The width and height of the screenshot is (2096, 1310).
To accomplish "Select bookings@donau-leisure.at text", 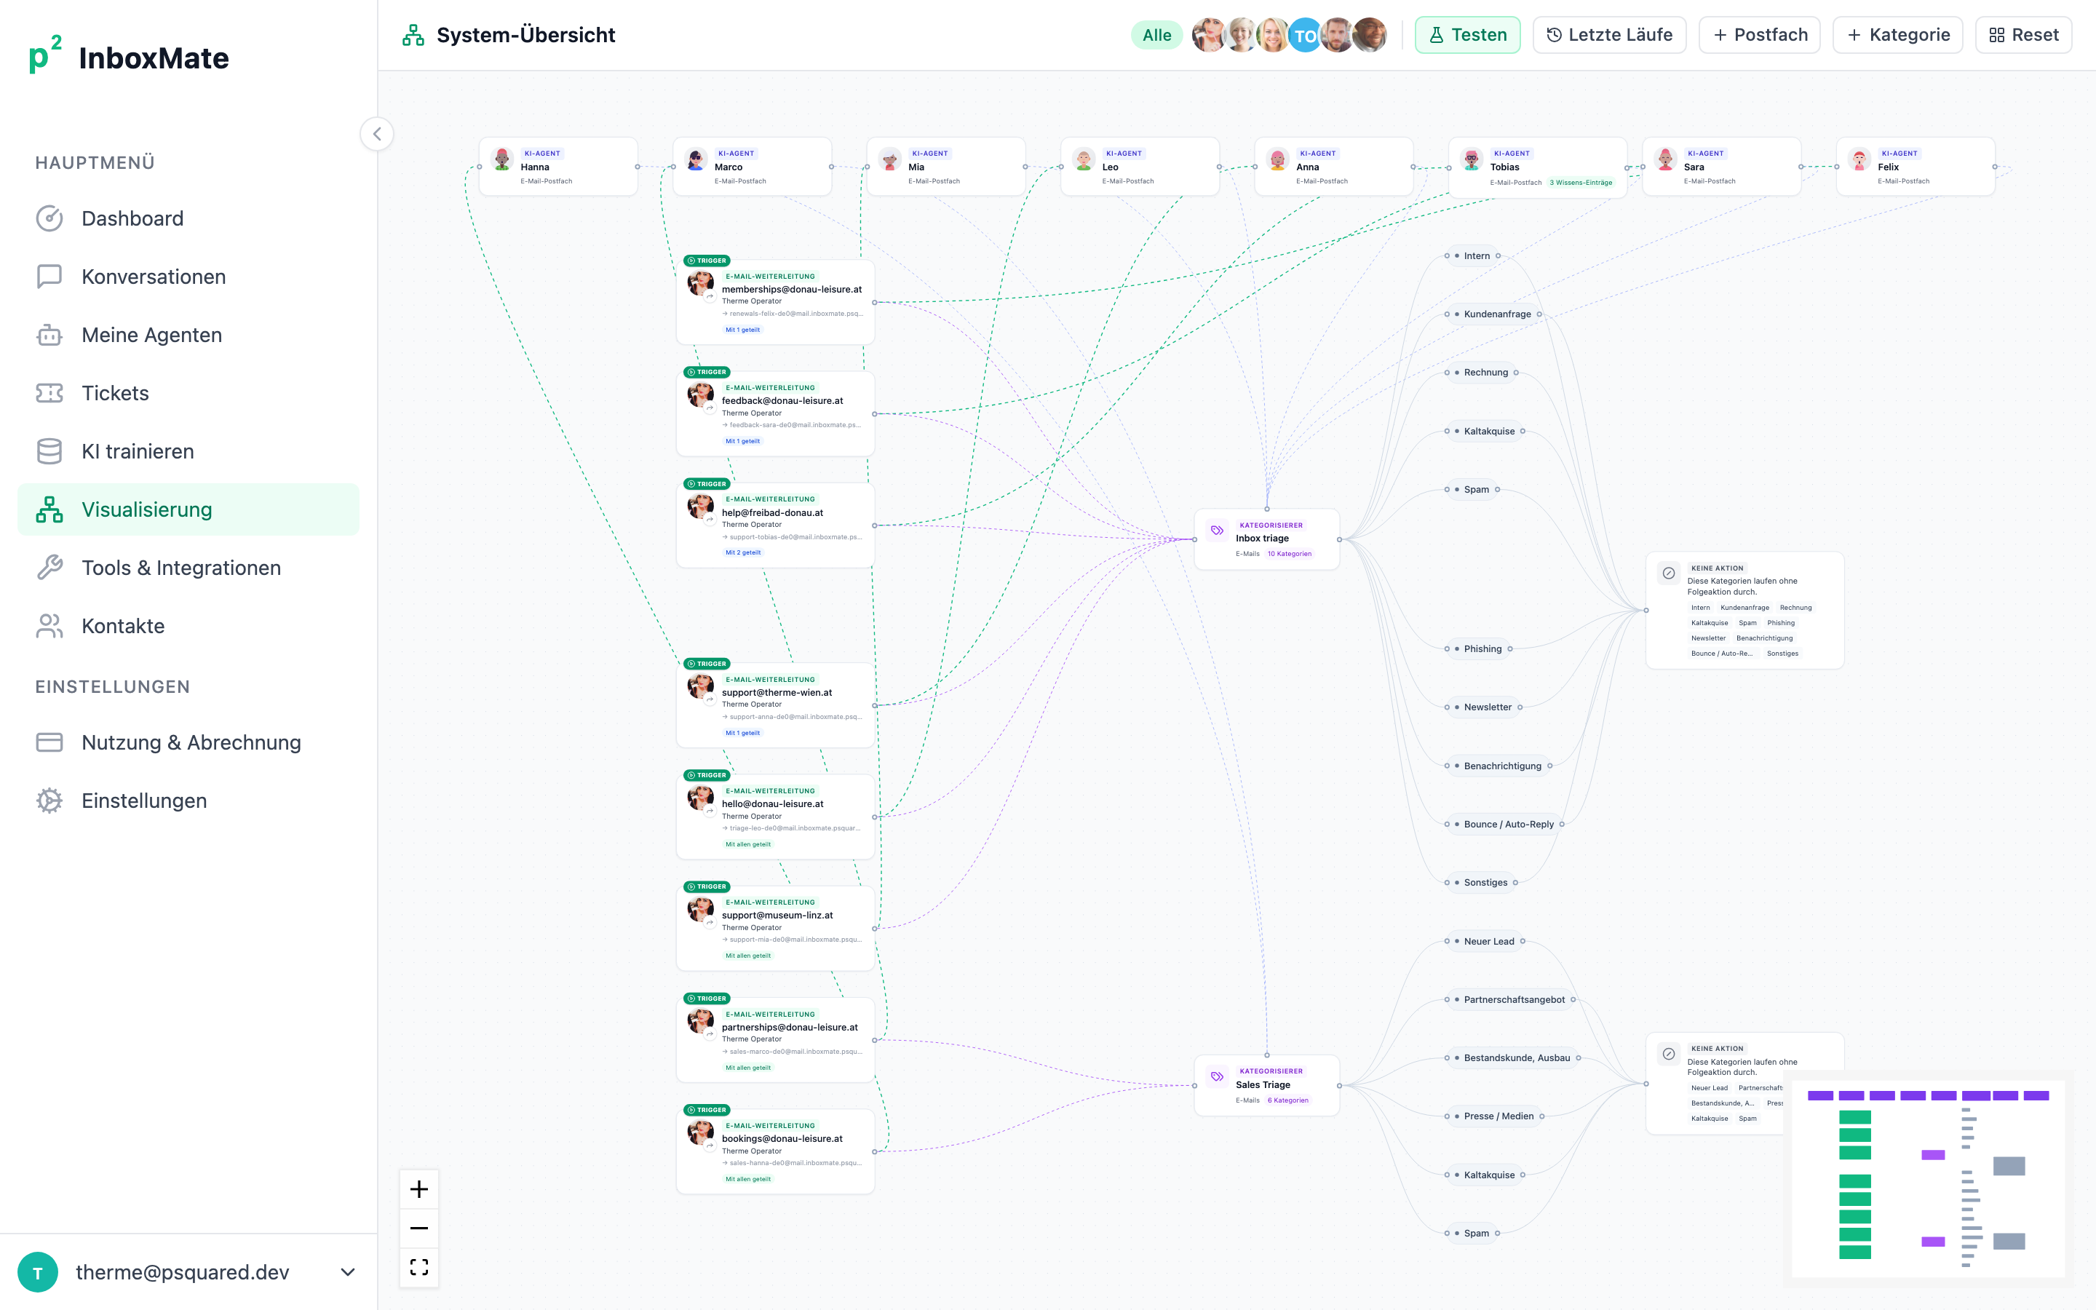I will pyautogui.click(x=782, y=1138).
